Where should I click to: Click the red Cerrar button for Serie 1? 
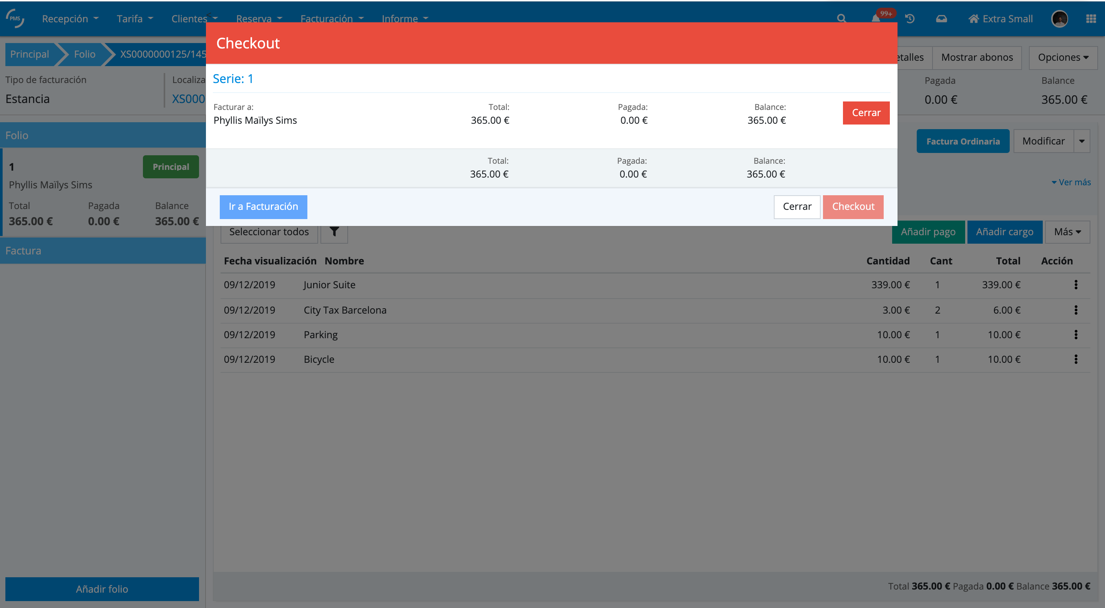[x=866, y=113]
